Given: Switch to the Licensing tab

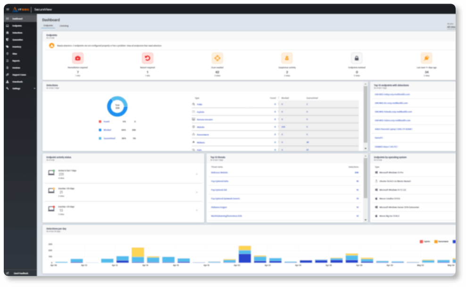Looking at the screenshot, I should coord(64,26).
